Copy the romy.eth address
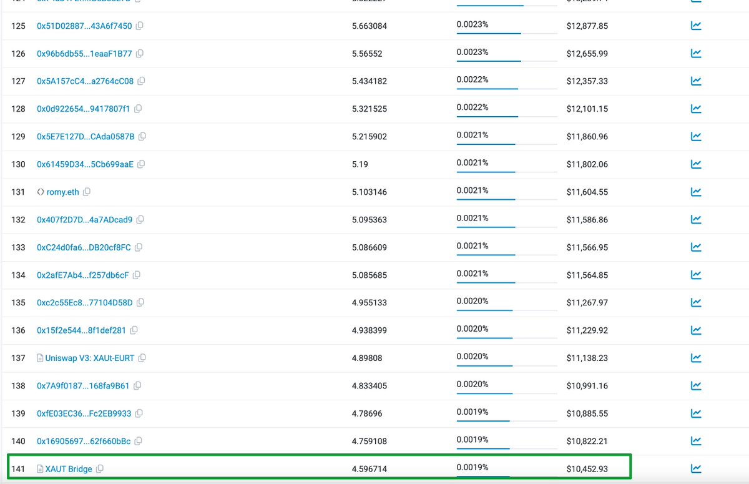The width and height of the screenshot is (749, 484). click(x=87, y=192)
